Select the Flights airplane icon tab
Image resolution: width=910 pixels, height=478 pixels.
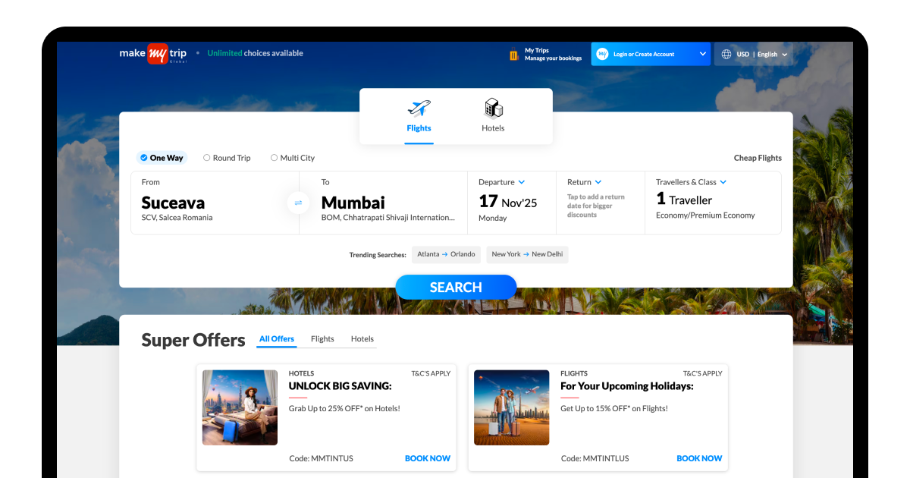point(419,108)
